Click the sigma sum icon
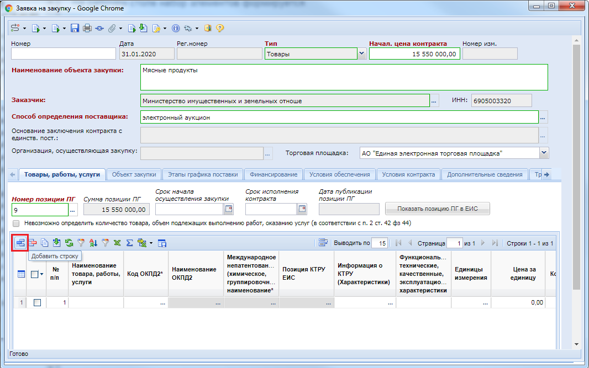Image resolution: width=589 pixels, height=368 pixels. point(130,243)
